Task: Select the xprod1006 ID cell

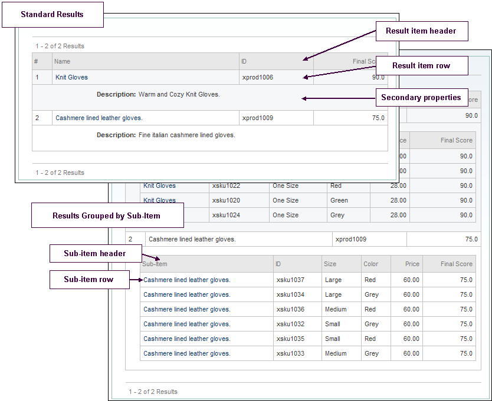Action: (x=276, y=77)
